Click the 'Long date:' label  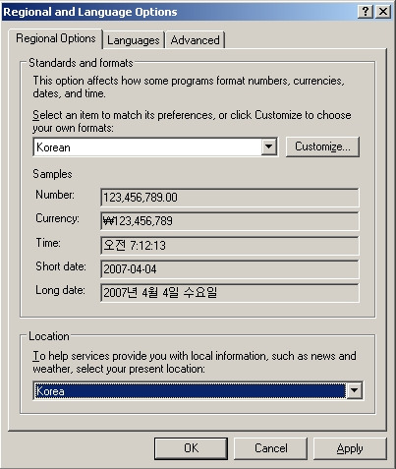pyautogui.click(x=60, y=290)
